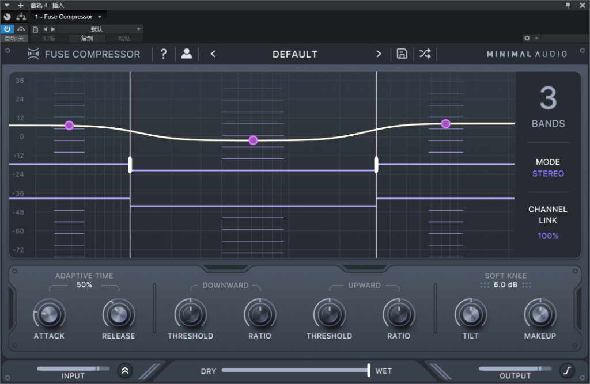The width and height of the screenshot is (590, 384).
Task: Toggle the output soft clip curve icon
Action: point(567,371)
